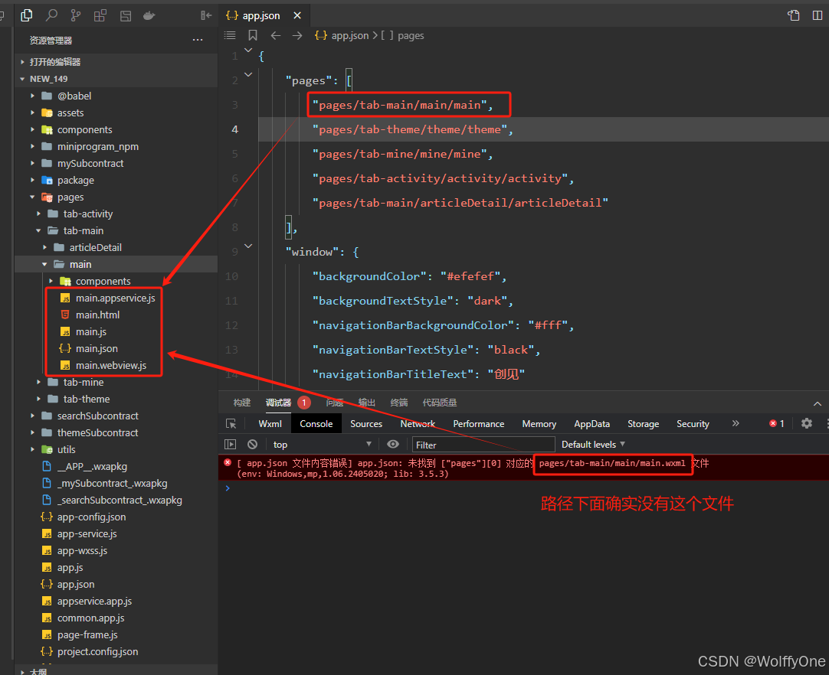Click the Docker whale icon
Screen dimensions: 829x675
(149, 15)
